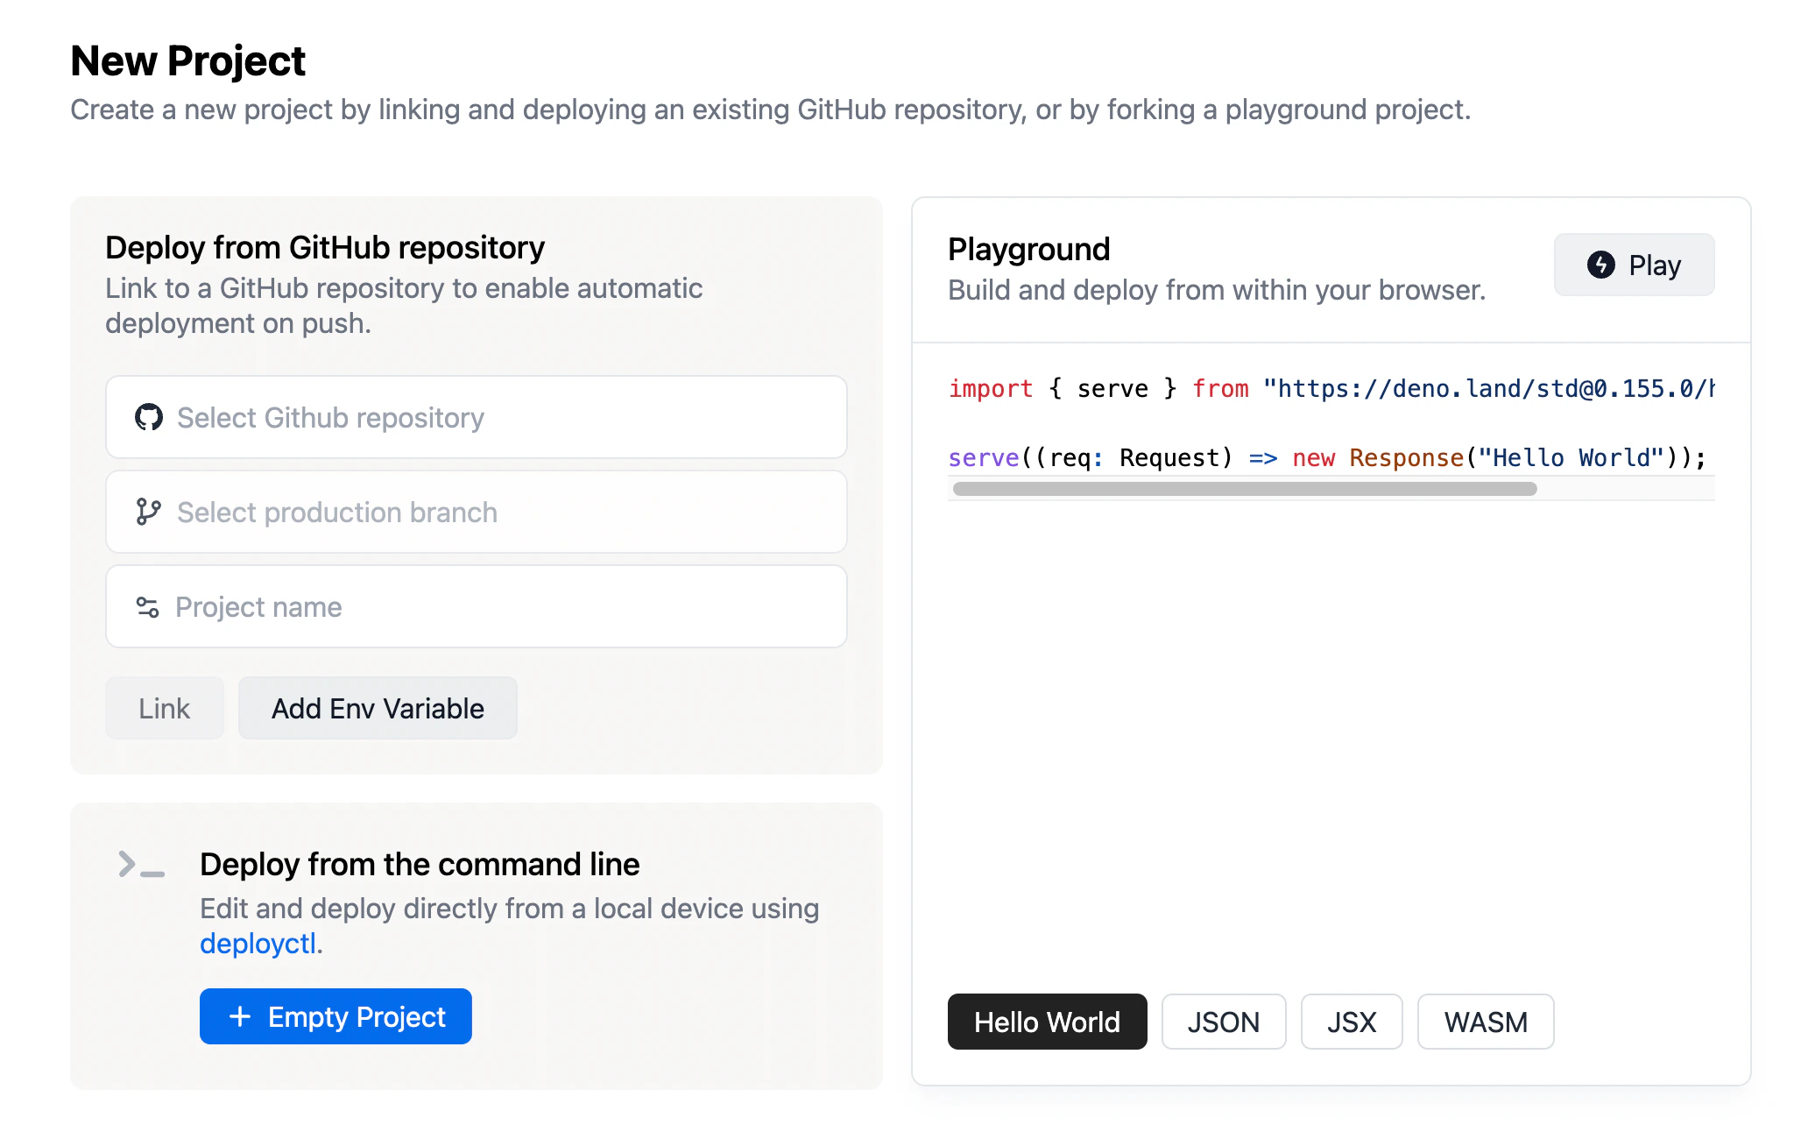Click the git branch icon
The width and height of the screenshot is (1801, 1146).
[x=148, y=512]
